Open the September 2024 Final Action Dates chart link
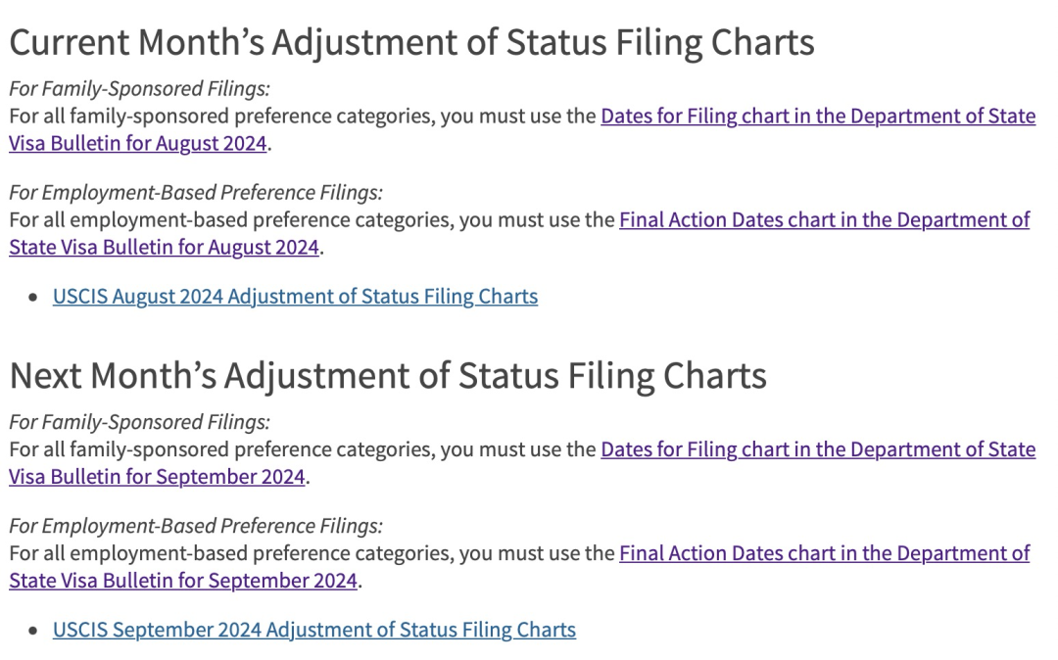 [x=823, y=554]
